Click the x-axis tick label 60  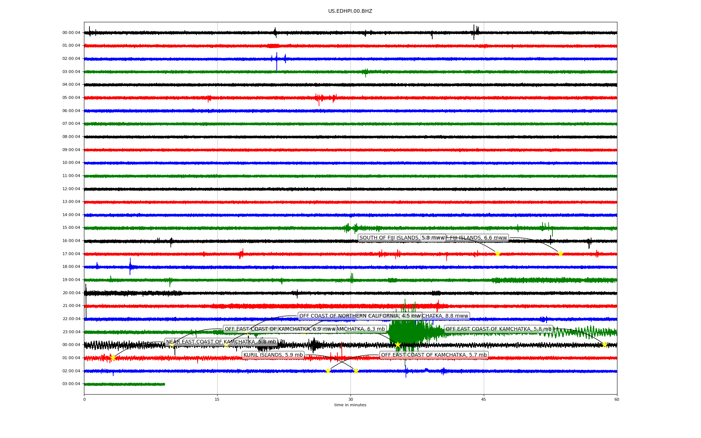pyautogui.click(x=617, y=399)
